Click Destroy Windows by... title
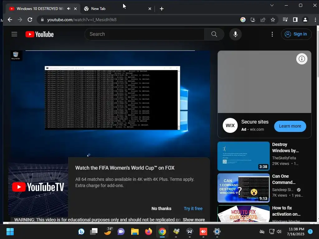The height and width of the screenshot is (239, 319). coord(285,148)
